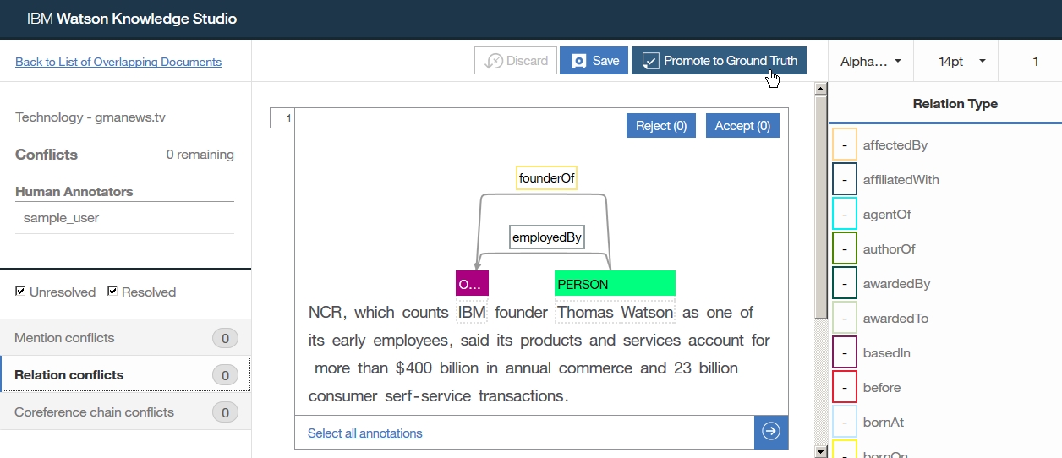Click the sentence number 1 marker
1062x458 pixels.
[282, 118]
